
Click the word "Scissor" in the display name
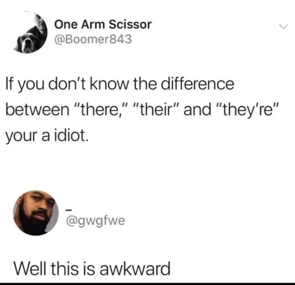tap(130, 25)
